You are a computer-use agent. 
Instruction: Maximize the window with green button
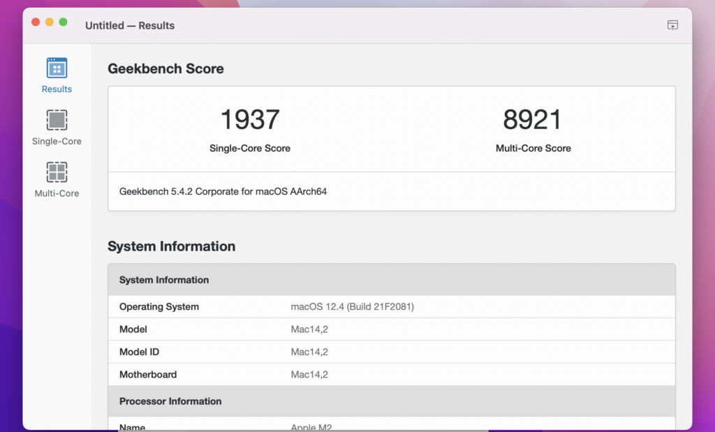click(x=63, y=22)
